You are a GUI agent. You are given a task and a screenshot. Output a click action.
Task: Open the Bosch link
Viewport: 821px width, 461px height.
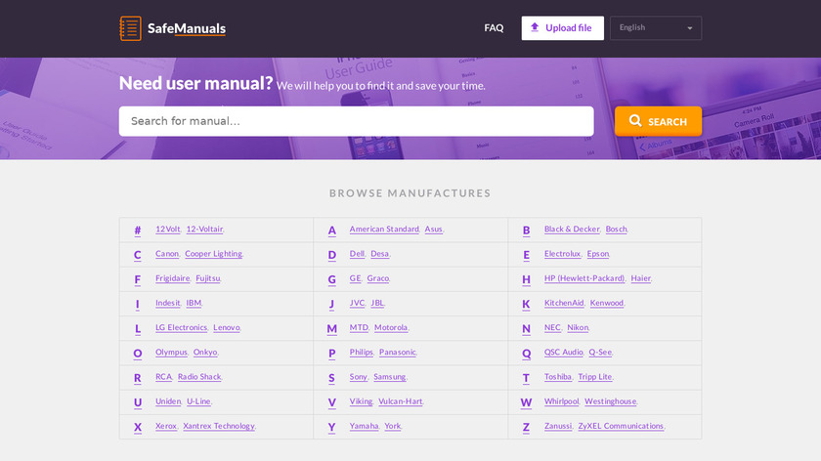click(x=617, y=230)
